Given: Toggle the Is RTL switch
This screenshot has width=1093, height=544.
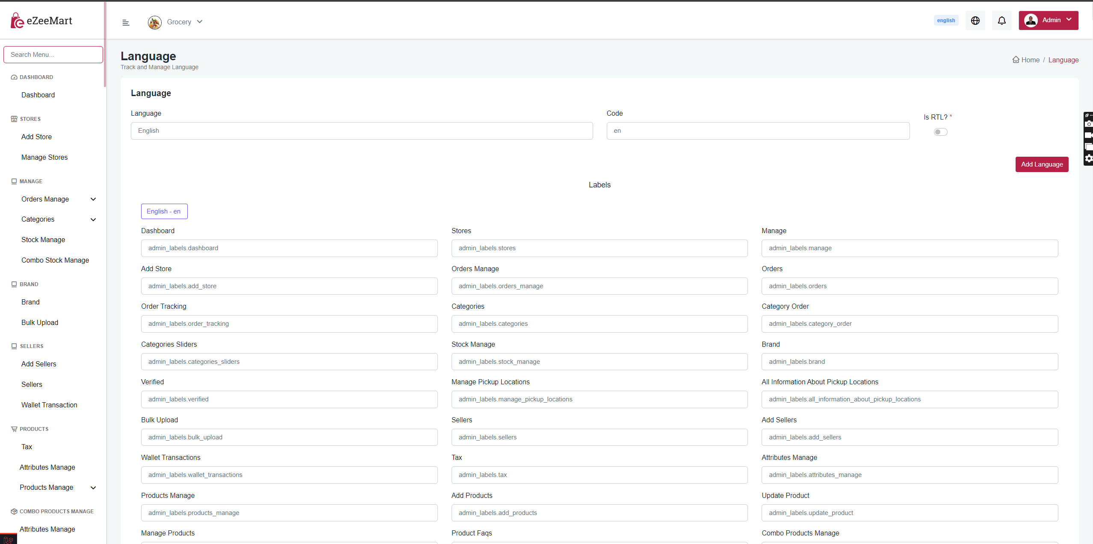Looking at the screenshot, I should click(940, 132).
